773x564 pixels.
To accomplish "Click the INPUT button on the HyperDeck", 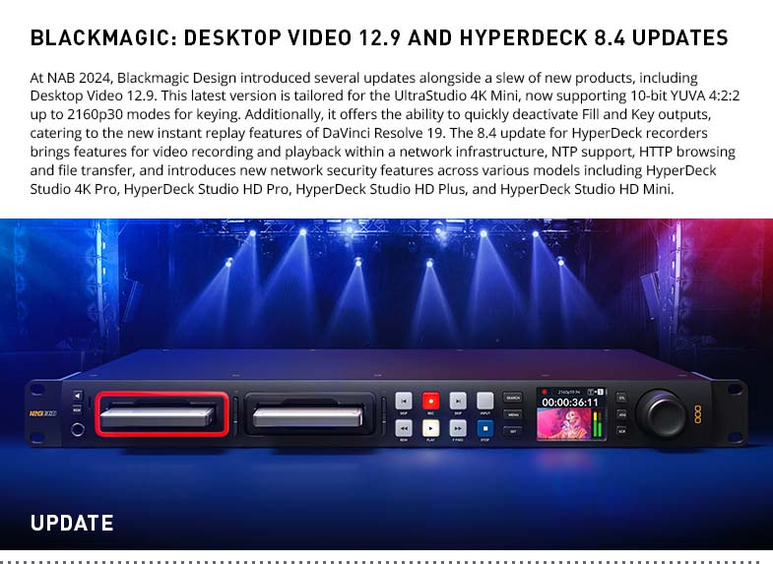I will point(485,401).
